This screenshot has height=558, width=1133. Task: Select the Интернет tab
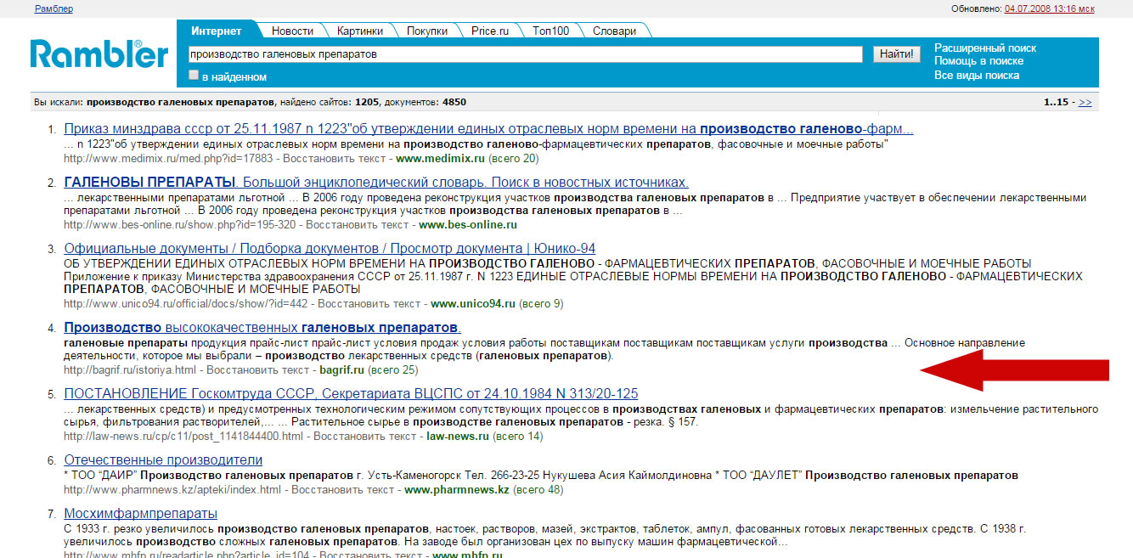click(x=217, y=31)
